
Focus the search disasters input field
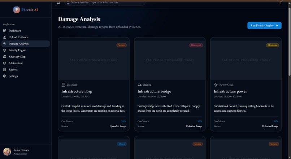[x=105, y=3]
